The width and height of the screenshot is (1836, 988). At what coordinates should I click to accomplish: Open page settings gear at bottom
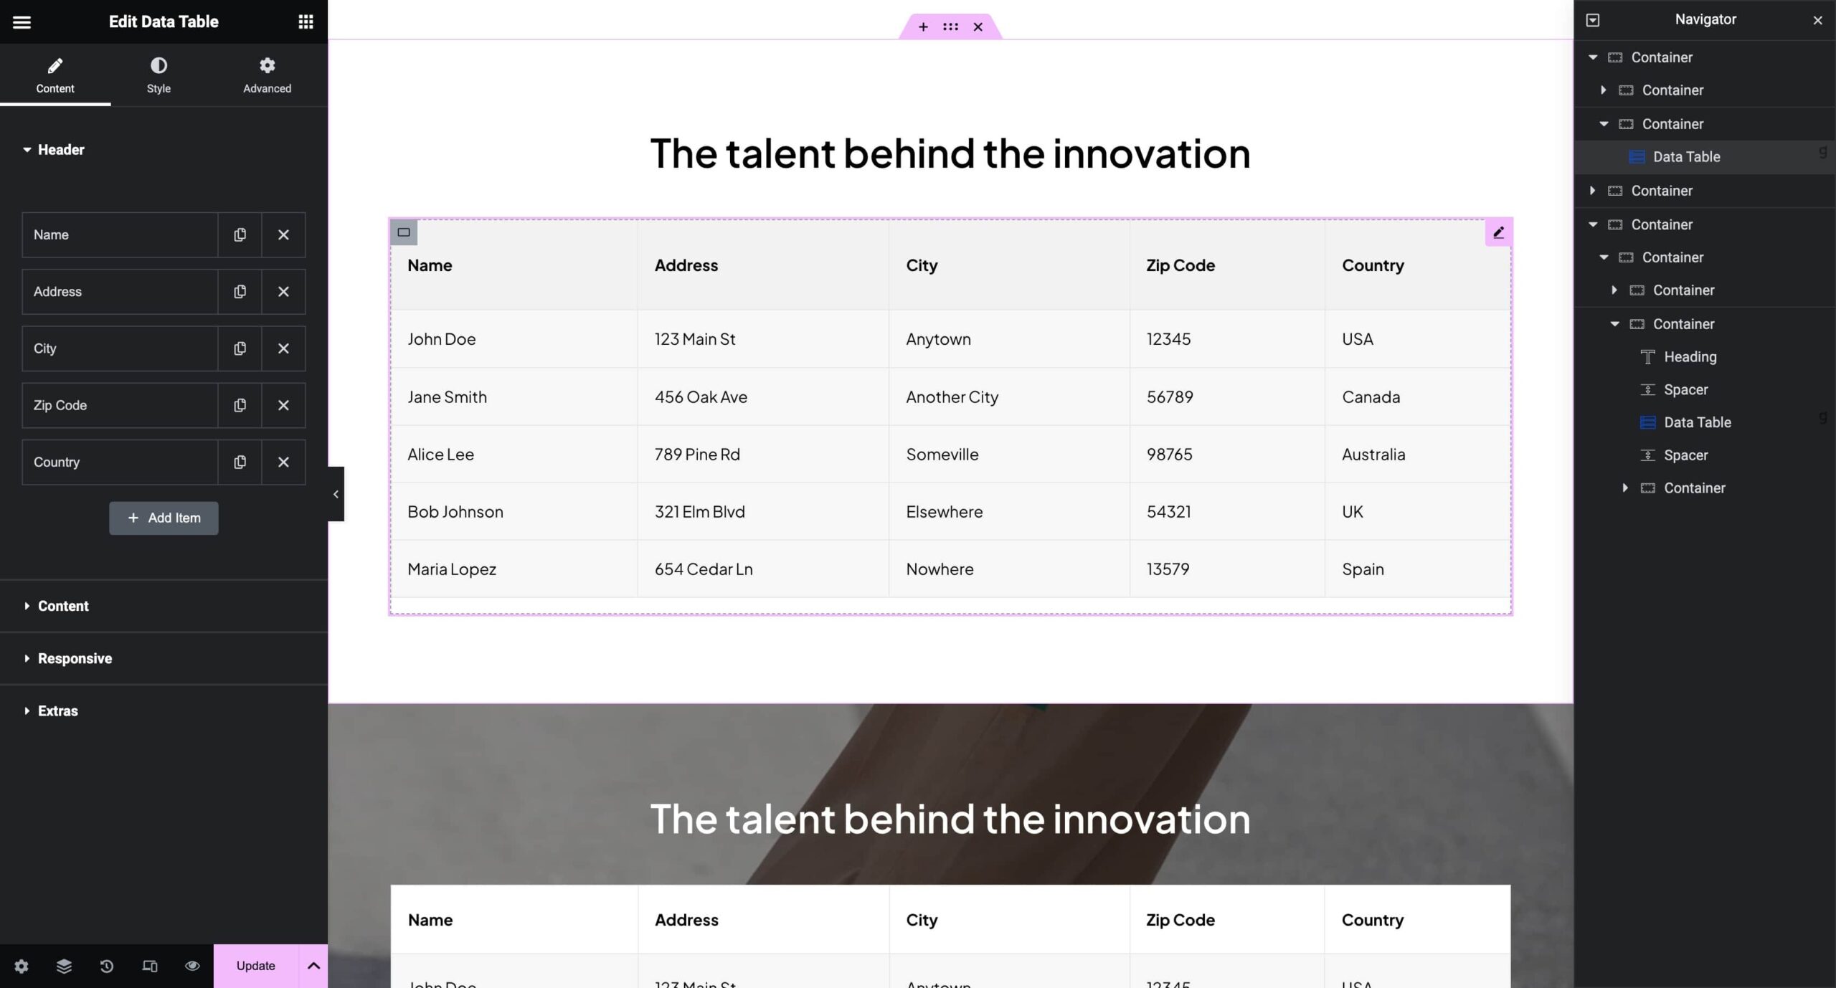22,966
